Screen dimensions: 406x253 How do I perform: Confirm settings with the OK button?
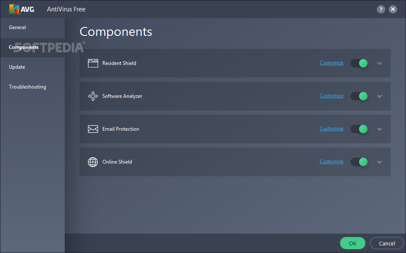coord(352,243)
